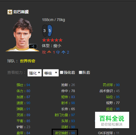Click the 射术 98 stat entry
Viewport: 136px width, 135px height.
click(68, 103)
